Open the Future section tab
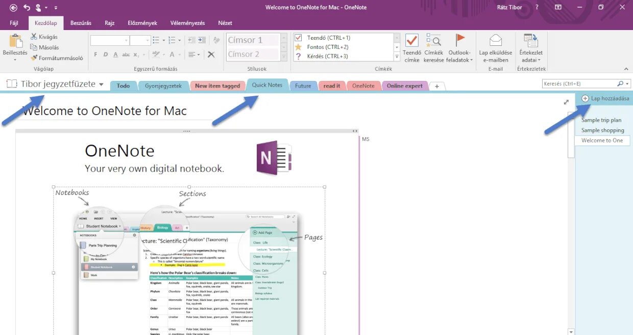The image size is (633, 335). tap(303, 86)
